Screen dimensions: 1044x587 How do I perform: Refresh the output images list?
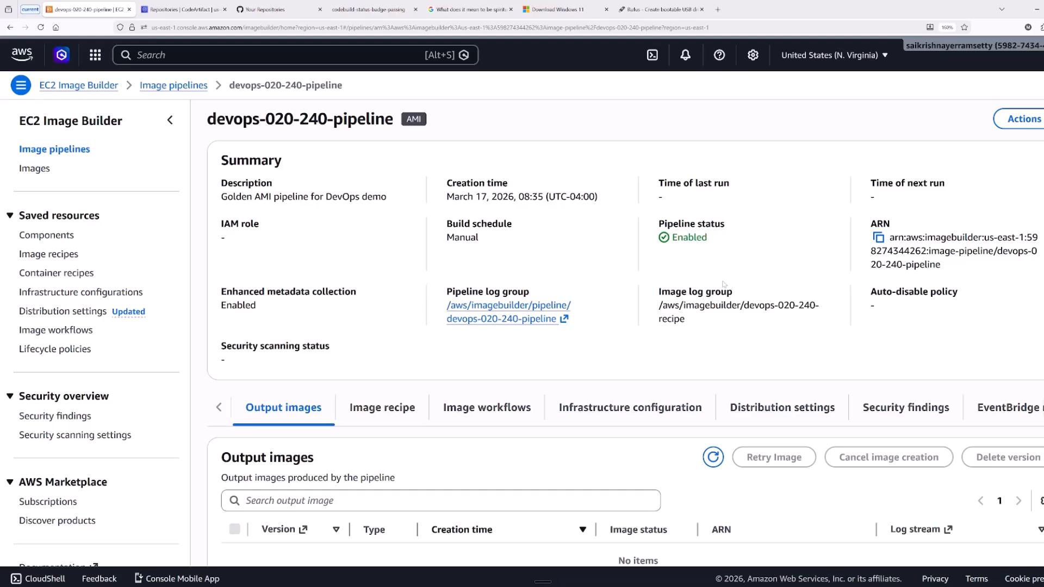713,457
